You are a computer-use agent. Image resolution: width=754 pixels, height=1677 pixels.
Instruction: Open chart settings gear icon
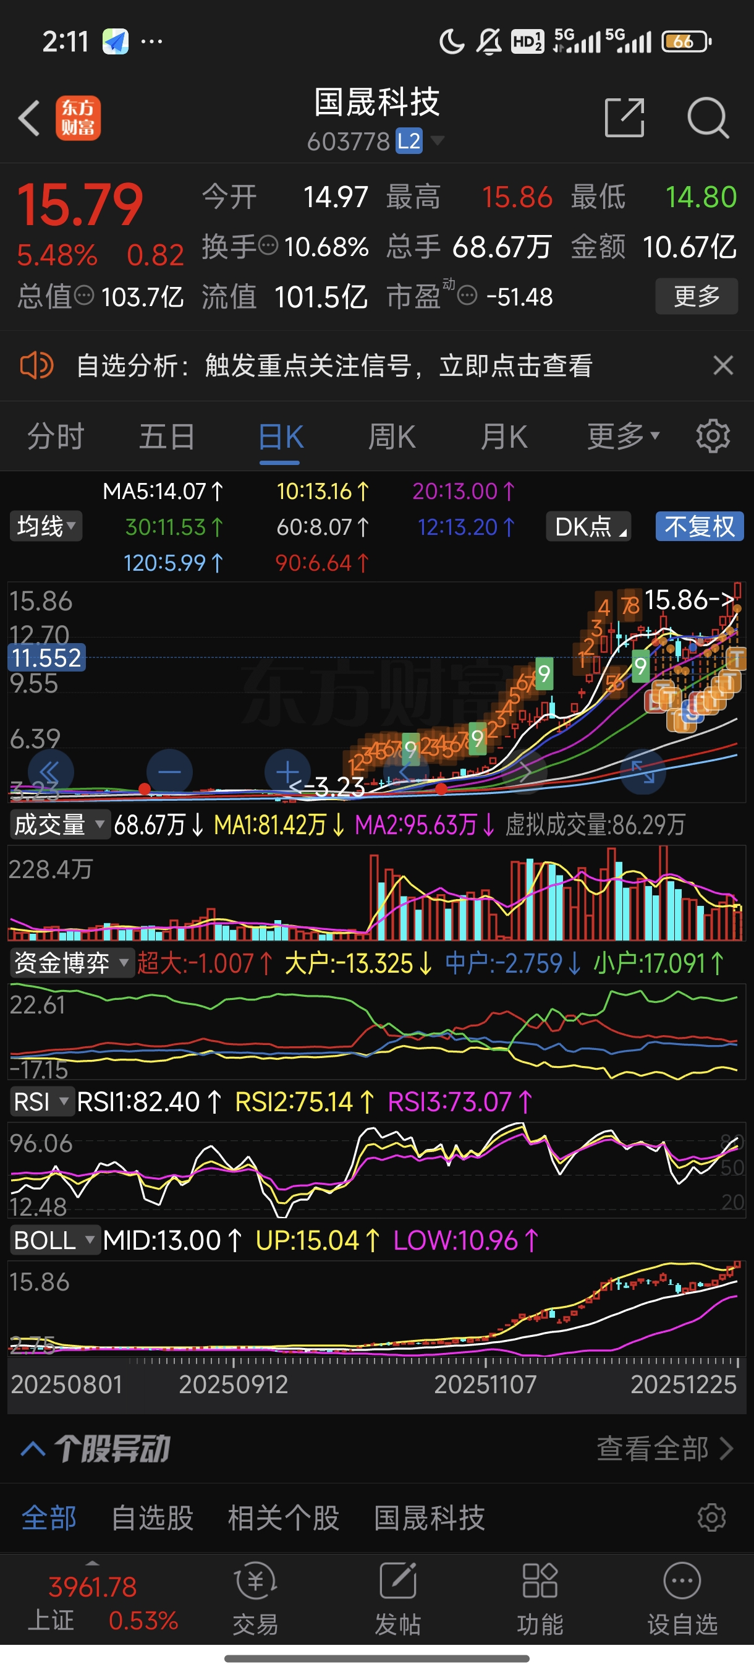point(713,436)
